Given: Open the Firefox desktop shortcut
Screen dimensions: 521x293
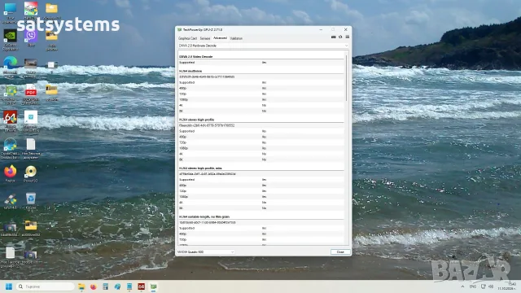Looking at the screenshot, I should click(11, 173).
